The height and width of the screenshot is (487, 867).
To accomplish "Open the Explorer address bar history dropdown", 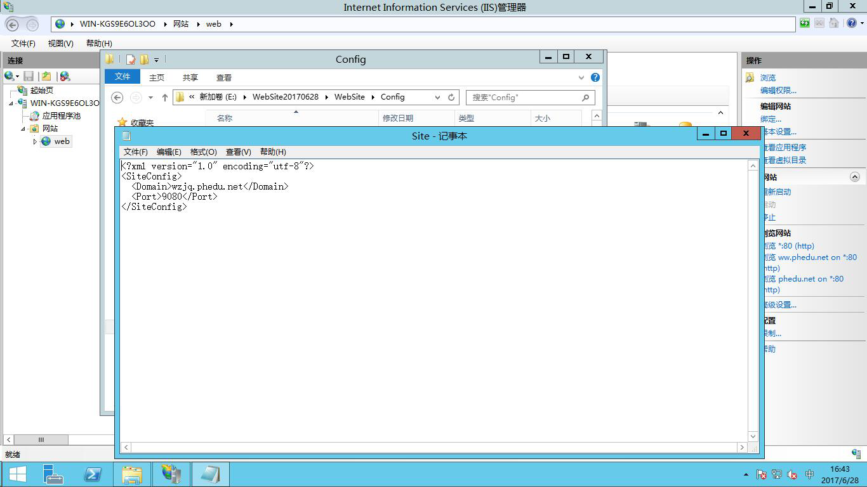I will click(x=437, y=98).
